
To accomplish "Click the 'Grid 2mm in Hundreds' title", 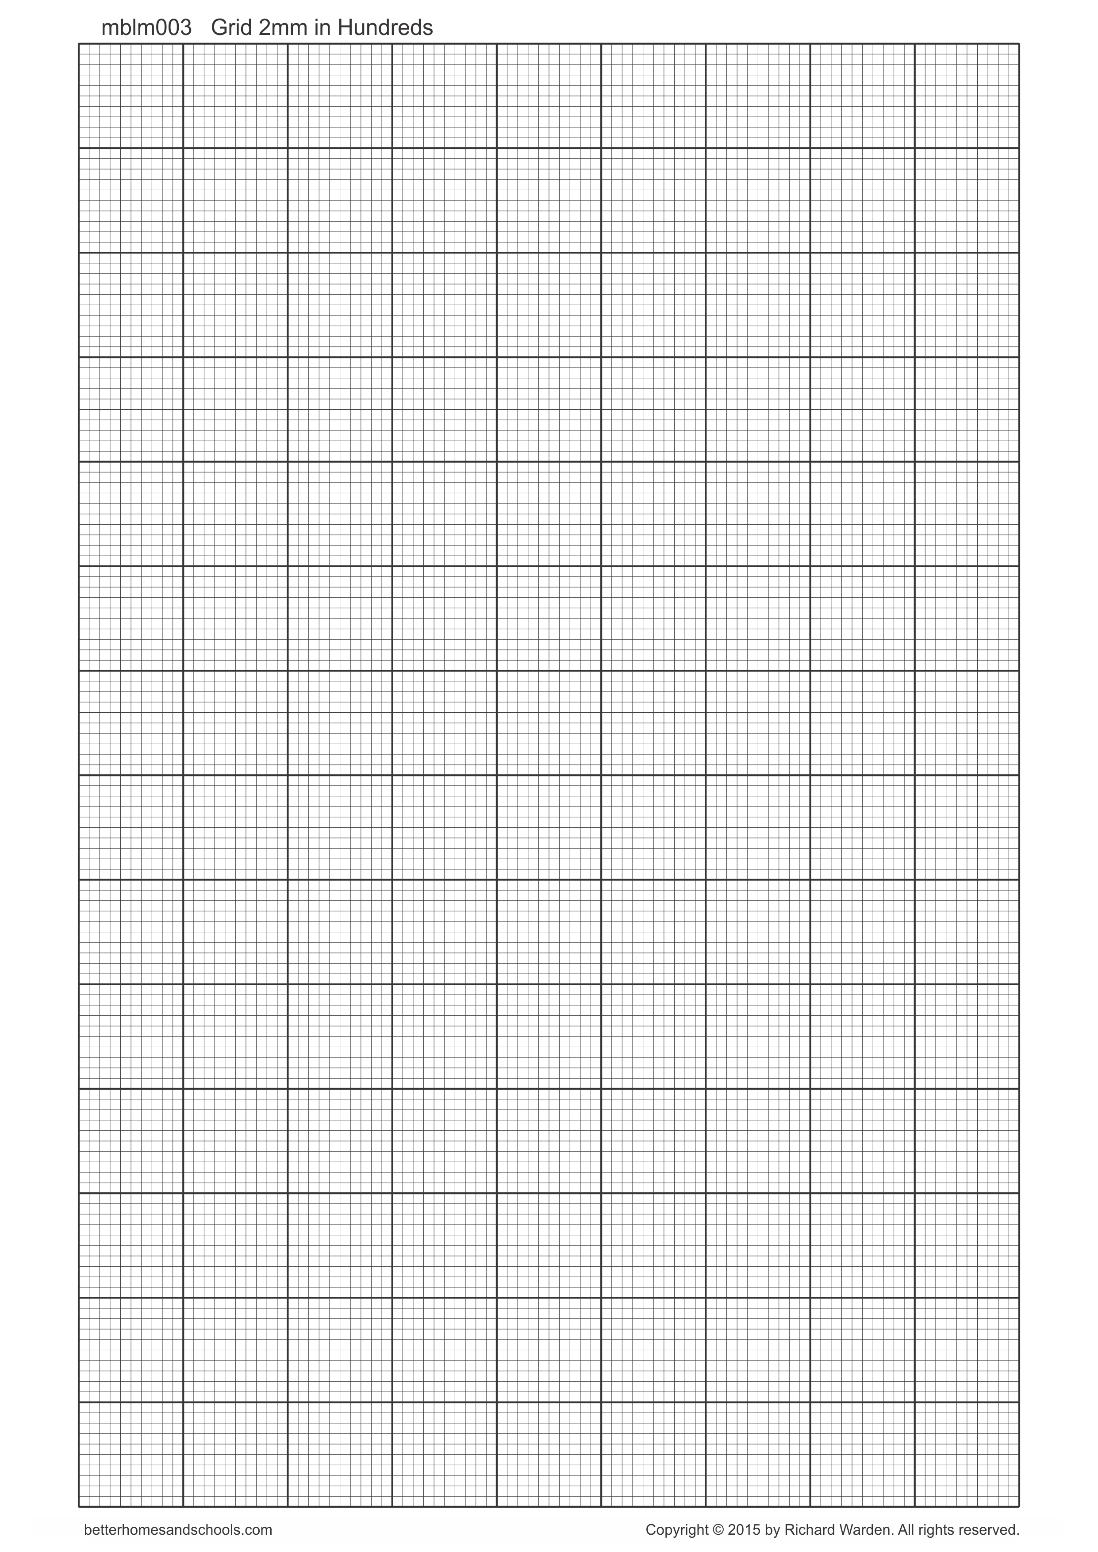I will point(322,28).
